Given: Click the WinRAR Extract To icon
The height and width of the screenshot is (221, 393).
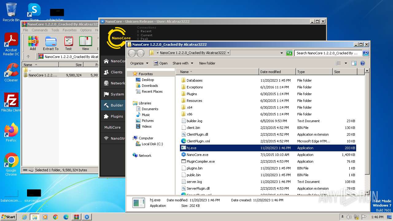Looking at the screenshot, I should (x=51, y=43).
